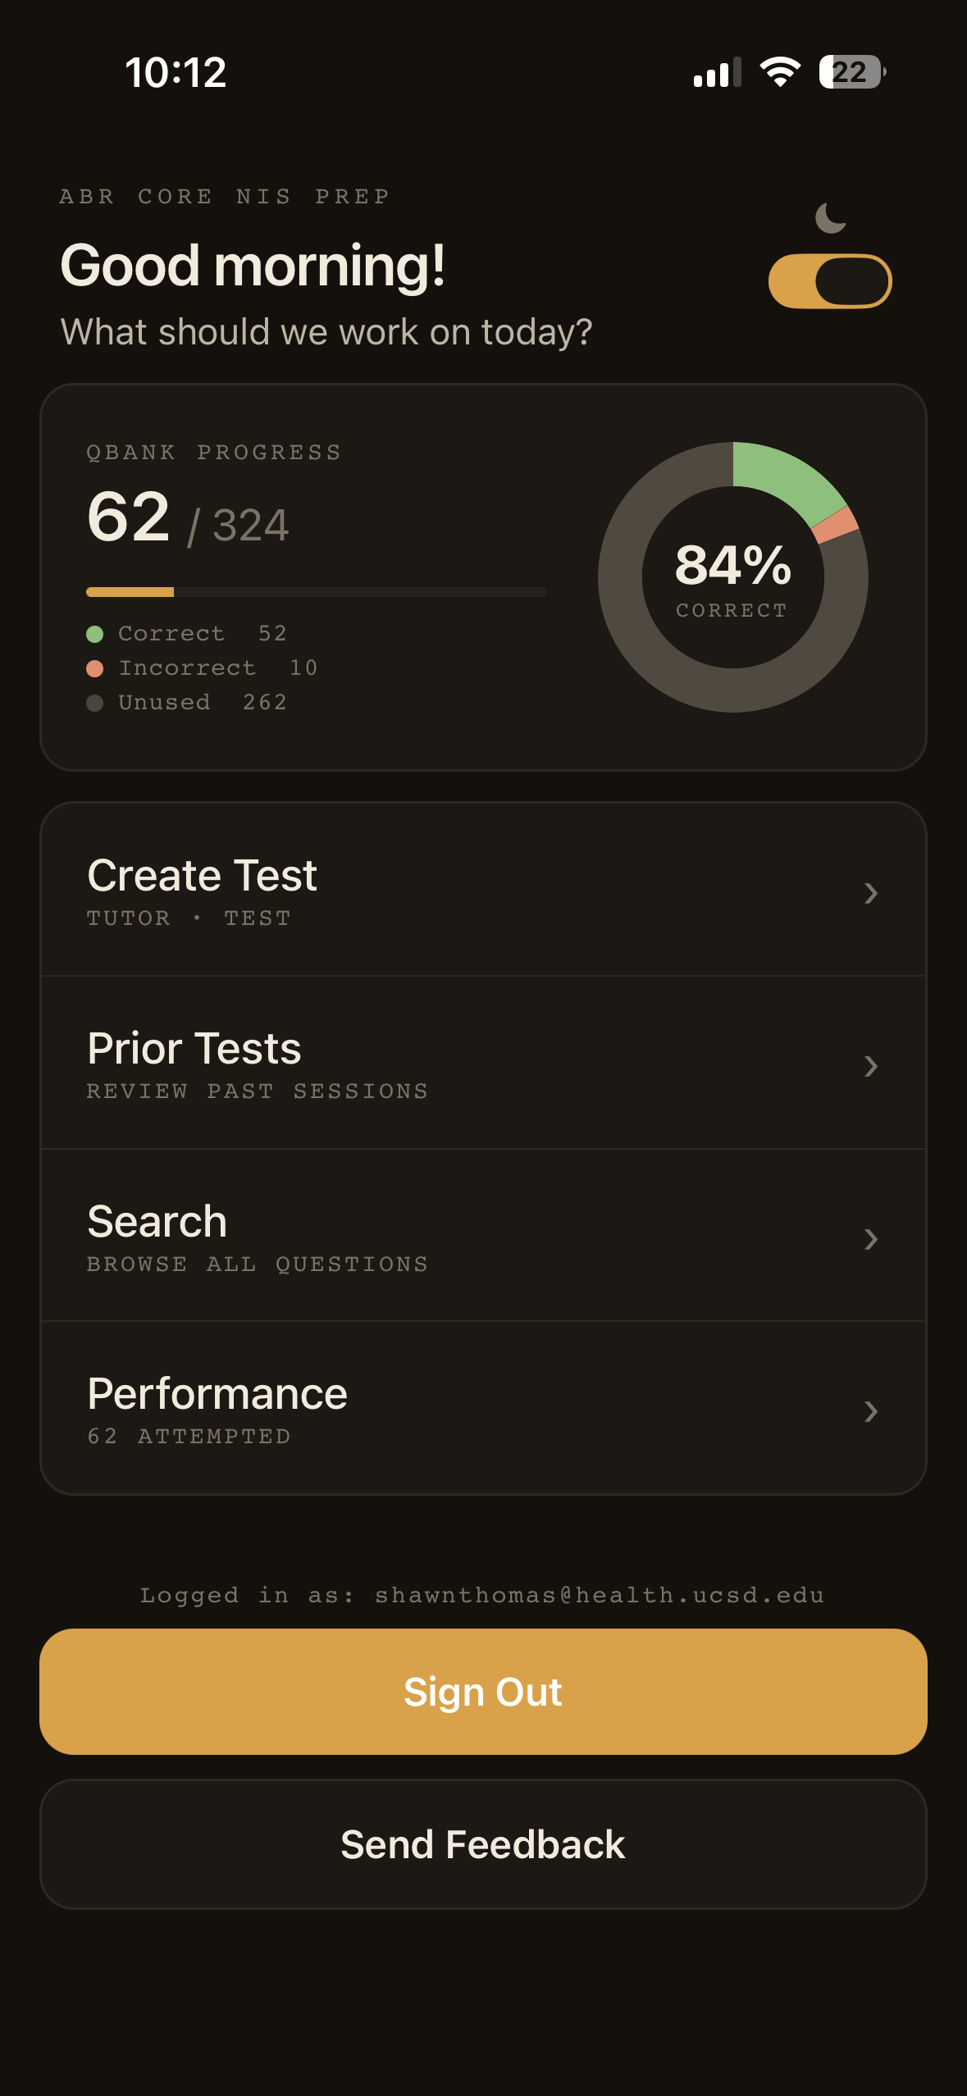This screenshot has height=2096, width=967.
Task: Open Search using its chevron arrow
Action: pos(872,1239)
